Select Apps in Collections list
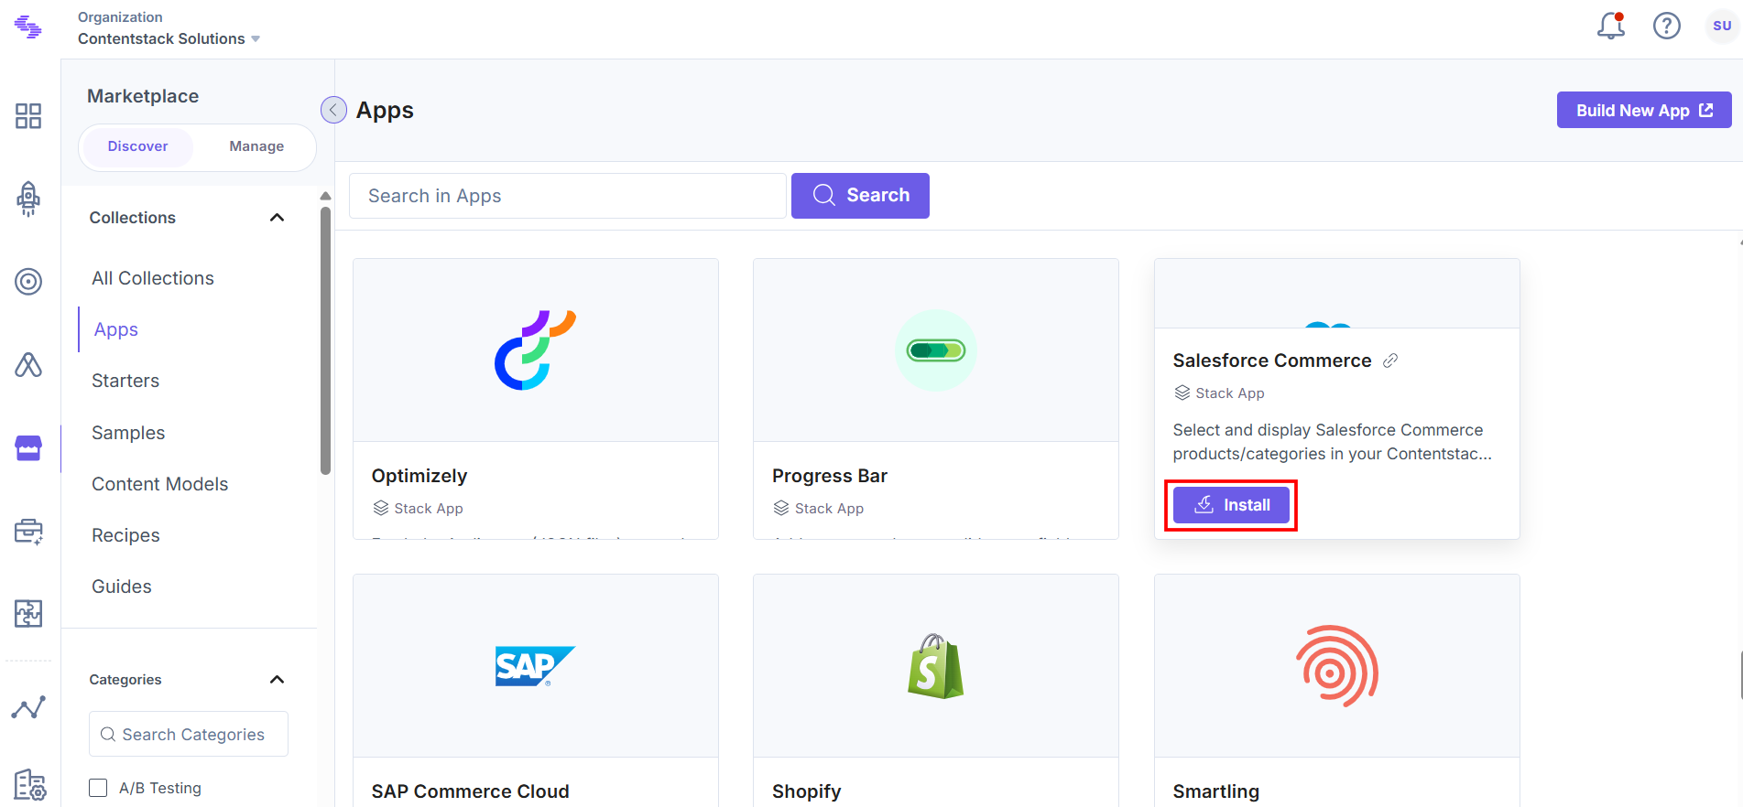 tap(116, 329)
